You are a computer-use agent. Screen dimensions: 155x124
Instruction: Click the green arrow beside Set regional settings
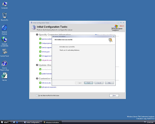pyautogui.click(x=40, y=56)
